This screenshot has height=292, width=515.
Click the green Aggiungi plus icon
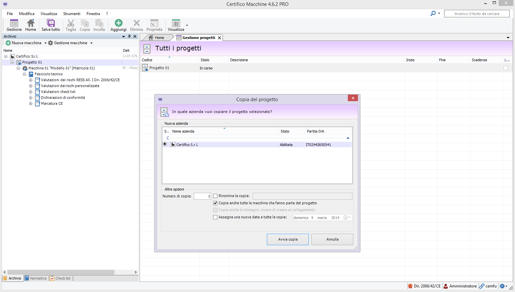tap(118, 23)
